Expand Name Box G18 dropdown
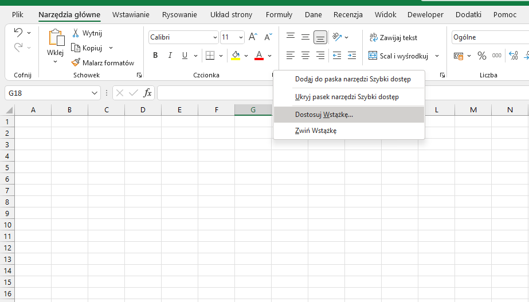Screen dimensions: 529x302 [x=95, y=93]
